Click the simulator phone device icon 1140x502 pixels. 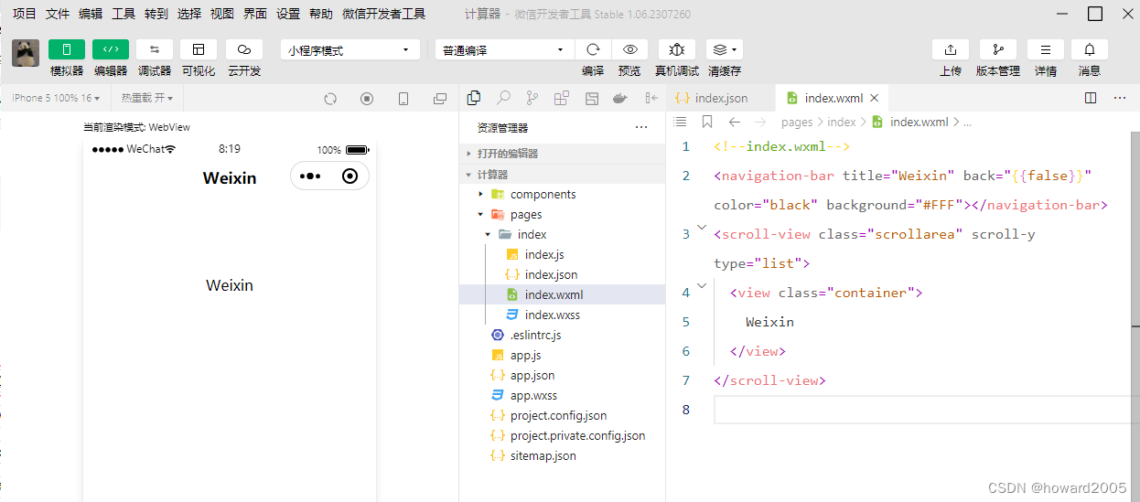pyautogui.click(x=403, y=99)
